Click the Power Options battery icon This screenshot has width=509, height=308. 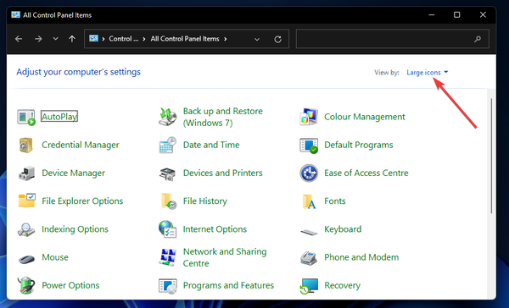click(x=26, y=285)
